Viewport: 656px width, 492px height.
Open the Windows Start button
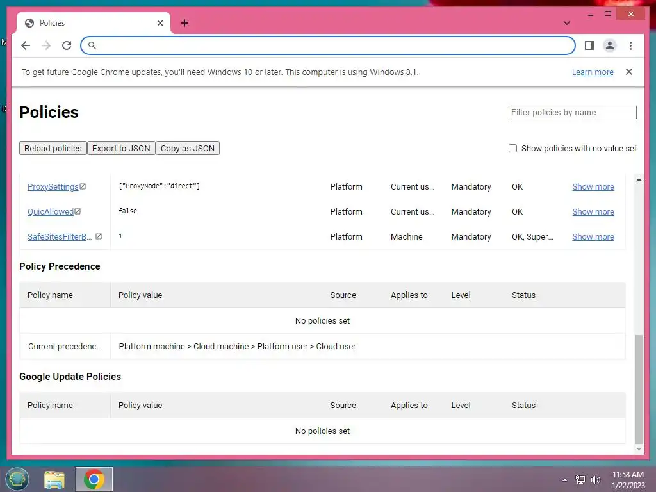pyautogui.click(x=17, y=479)
